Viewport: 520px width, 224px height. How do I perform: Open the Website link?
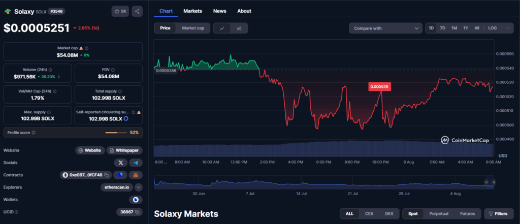(x=90, y=150)
